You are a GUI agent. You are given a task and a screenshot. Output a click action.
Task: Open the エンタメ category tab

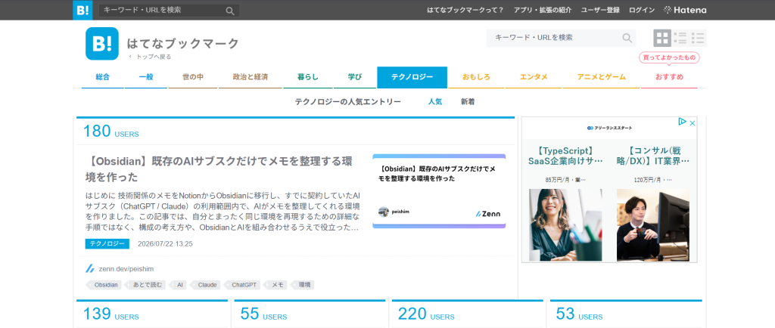click(534, 77)
